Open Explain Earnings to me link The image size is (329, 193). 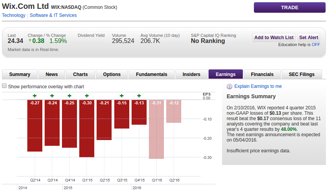tap(258, 86)
